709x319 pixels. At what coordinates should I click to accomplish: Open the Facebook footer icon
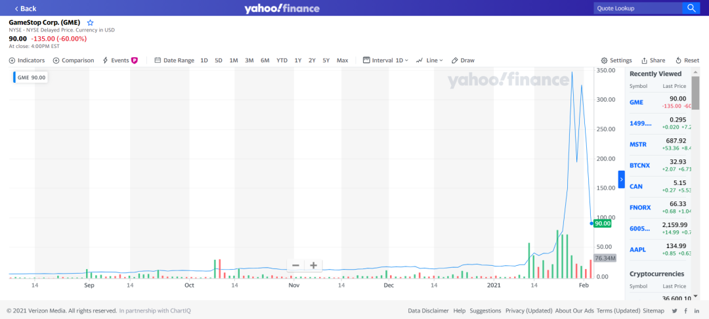(x=686, y=311)
